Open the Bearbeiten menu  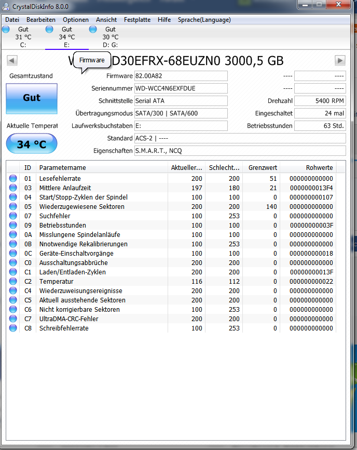(x=41, y=20)
